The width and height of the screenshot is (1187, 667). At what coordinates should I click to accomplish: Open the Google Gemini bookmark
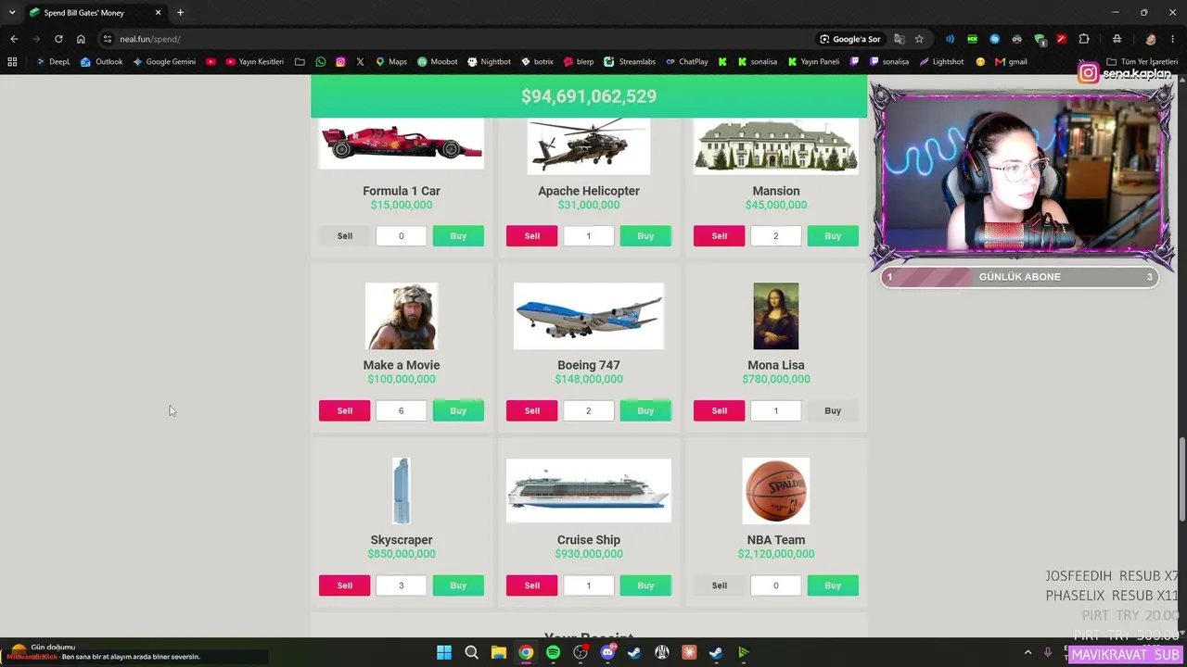pos(164,62)
